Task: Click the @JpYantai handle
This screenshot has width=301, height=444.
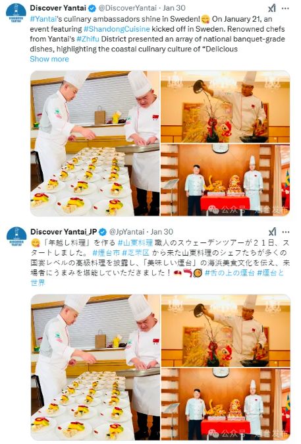Action: pos(127,232)
